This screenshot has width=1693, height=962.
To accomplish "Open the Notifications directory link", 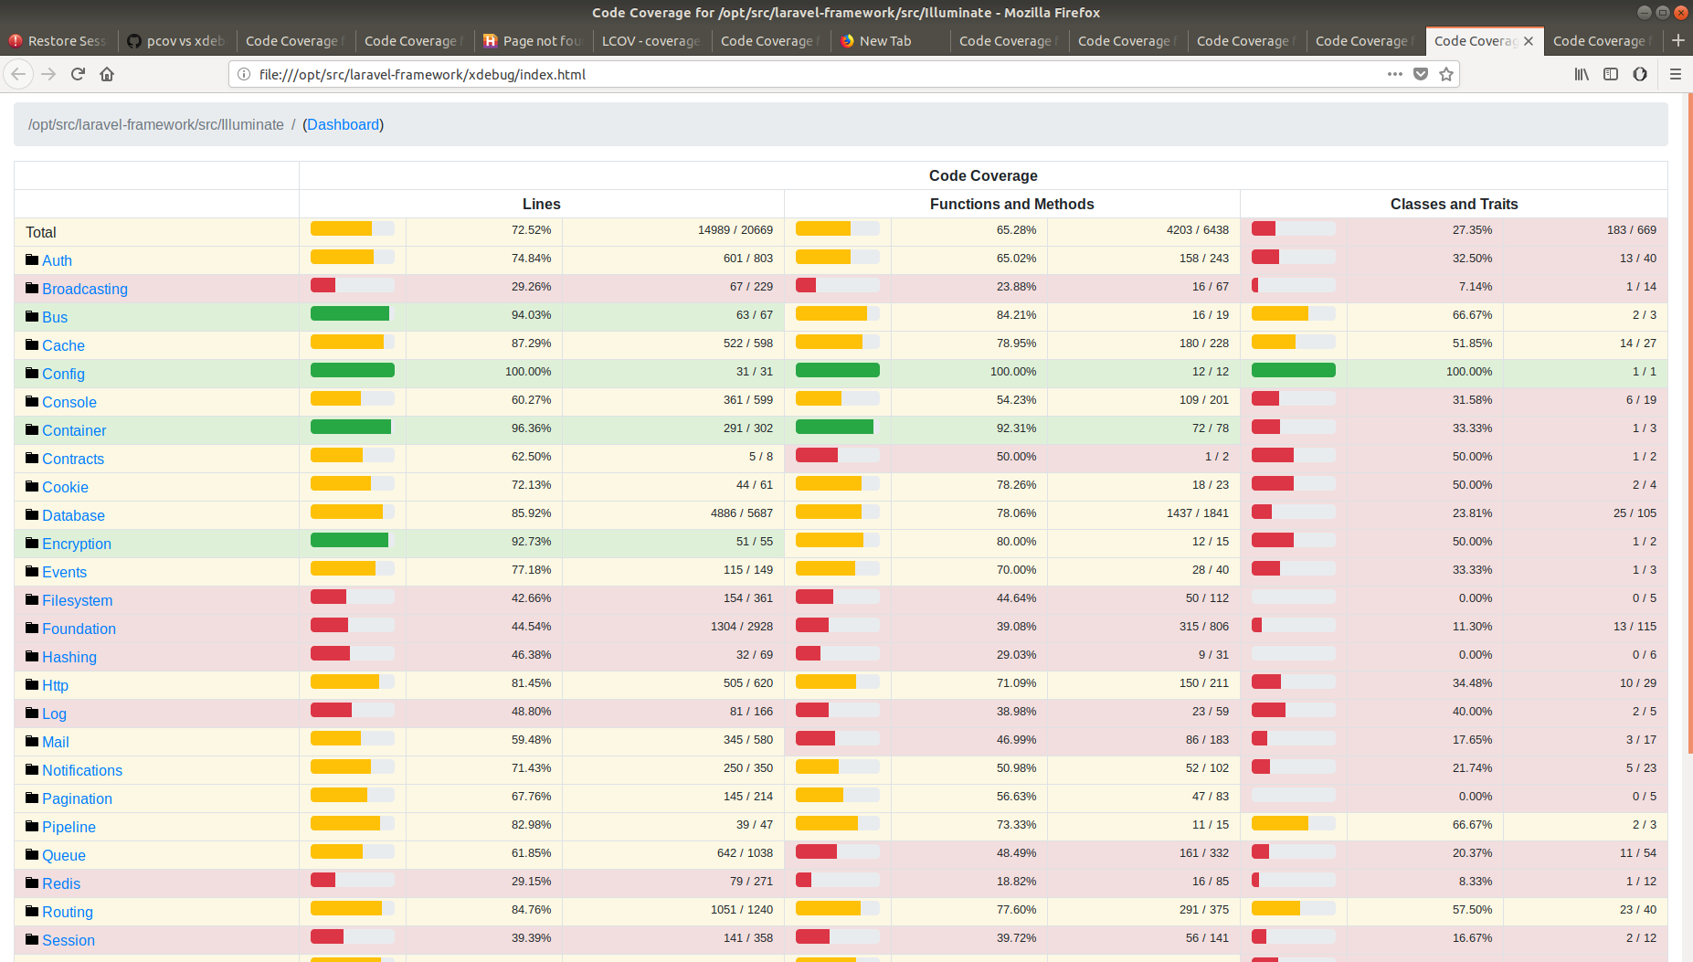I will click(82, 770).
